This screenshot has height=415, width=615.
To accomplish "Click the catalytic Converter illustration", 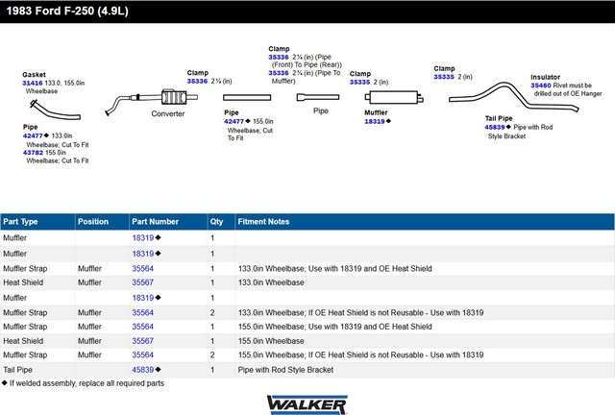I will point(152,101).
